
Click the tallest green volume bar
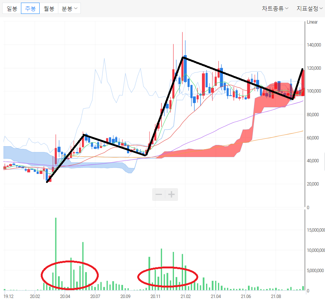(56, 254)
